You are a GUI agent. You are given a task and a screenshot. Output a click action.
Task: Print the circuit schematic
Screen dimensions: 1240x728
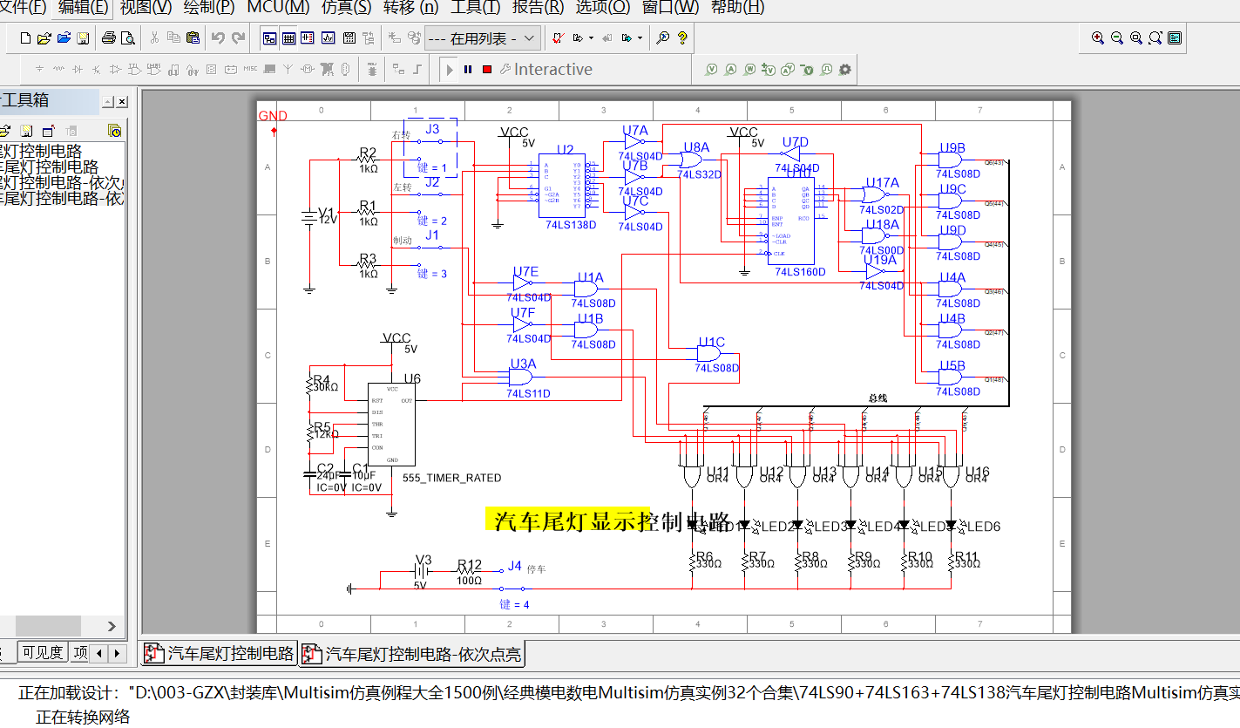pyautogui.click(x=109, y=38)
